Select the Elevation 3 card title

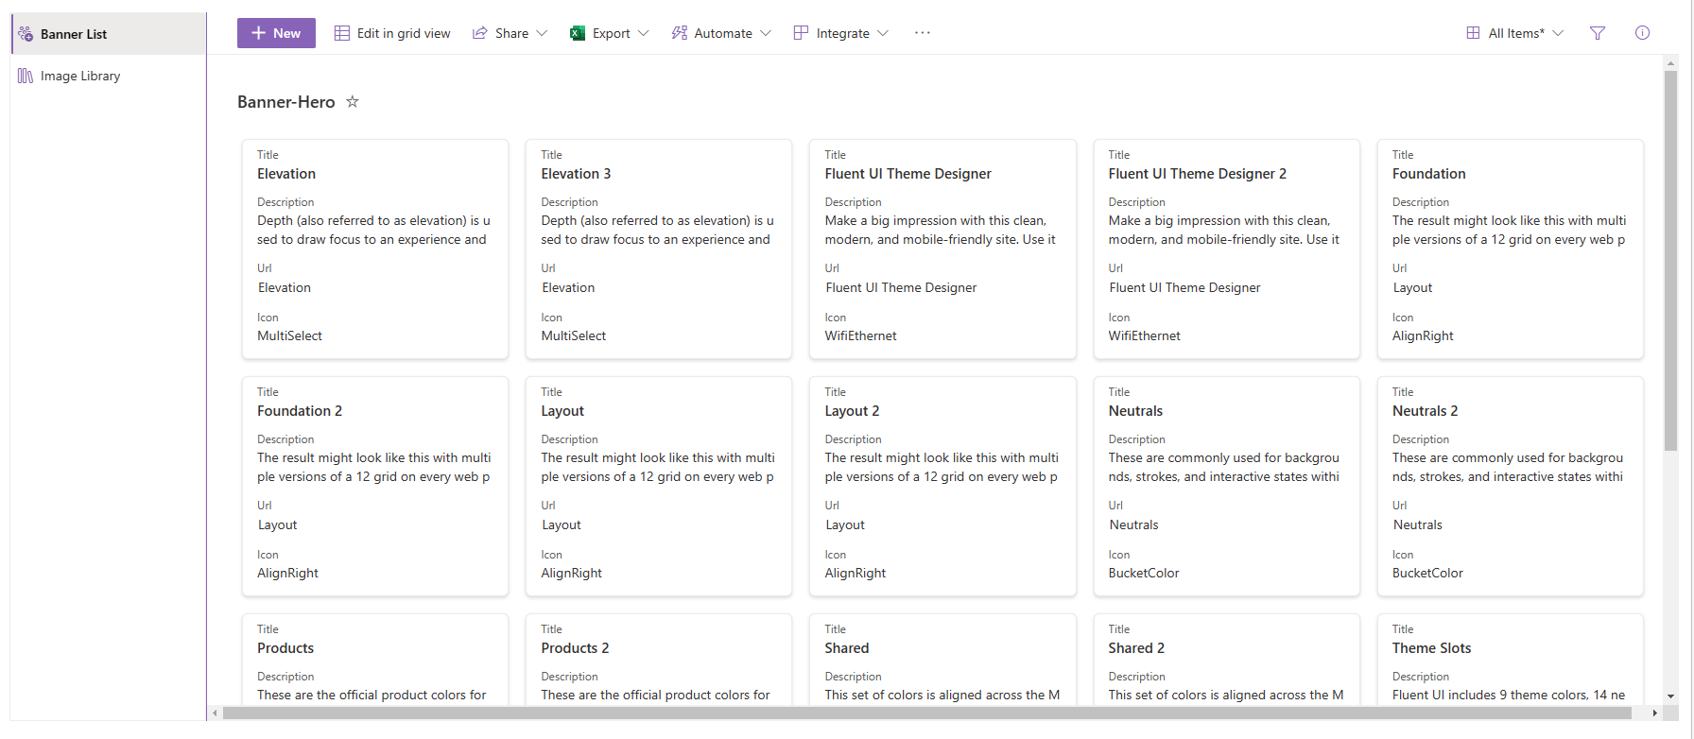(x=576, y=174)
